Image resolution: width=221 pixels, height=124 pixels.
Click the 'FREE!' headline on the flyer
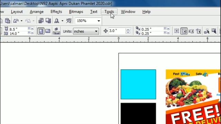pos(195,115)
